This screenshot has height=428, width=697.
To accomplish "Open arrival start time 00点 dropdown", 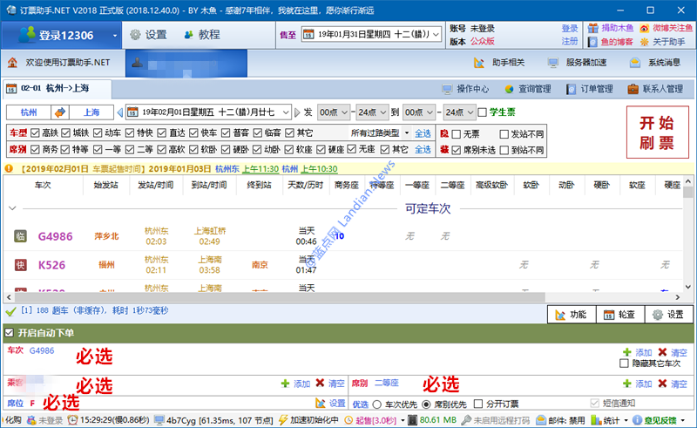I will 419,112.
